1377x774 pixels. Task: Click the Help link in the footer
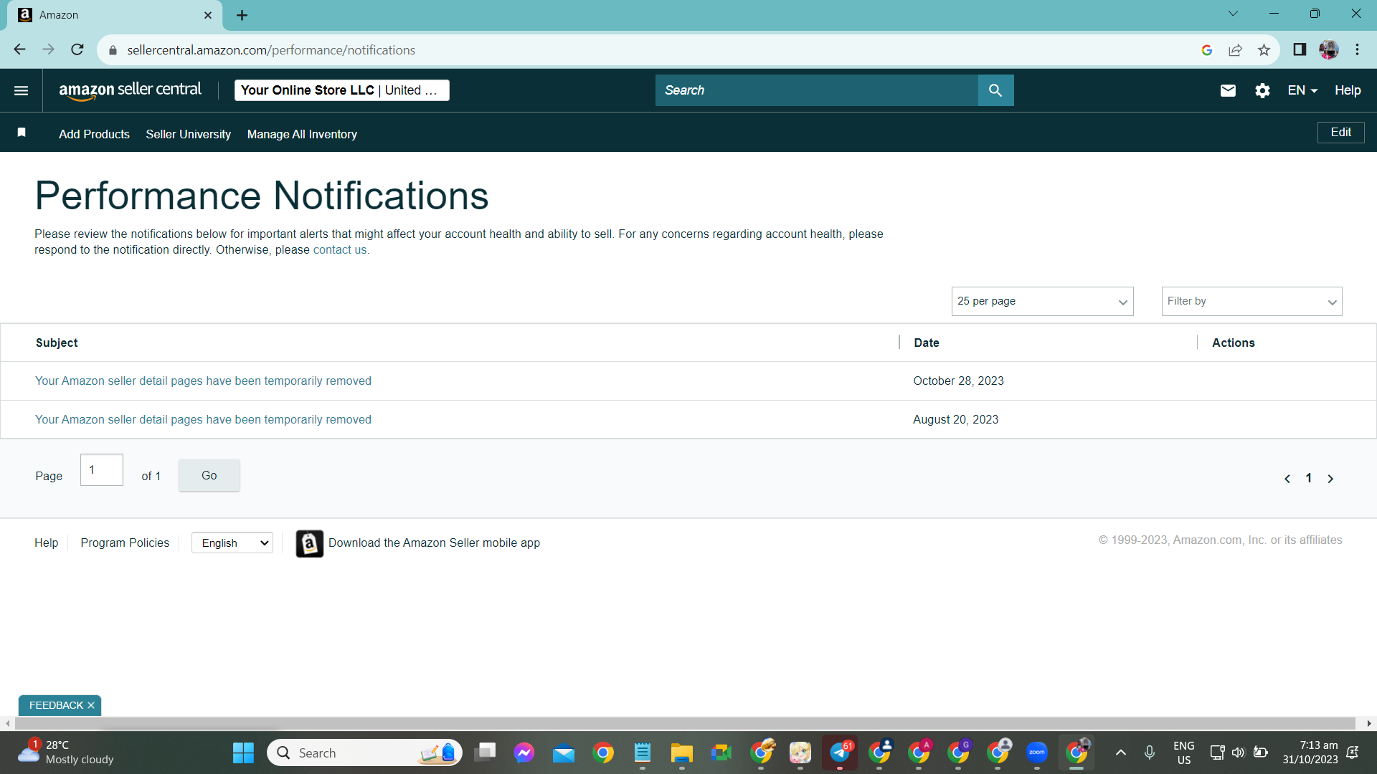pyautogui.click(x=46, y=543)
